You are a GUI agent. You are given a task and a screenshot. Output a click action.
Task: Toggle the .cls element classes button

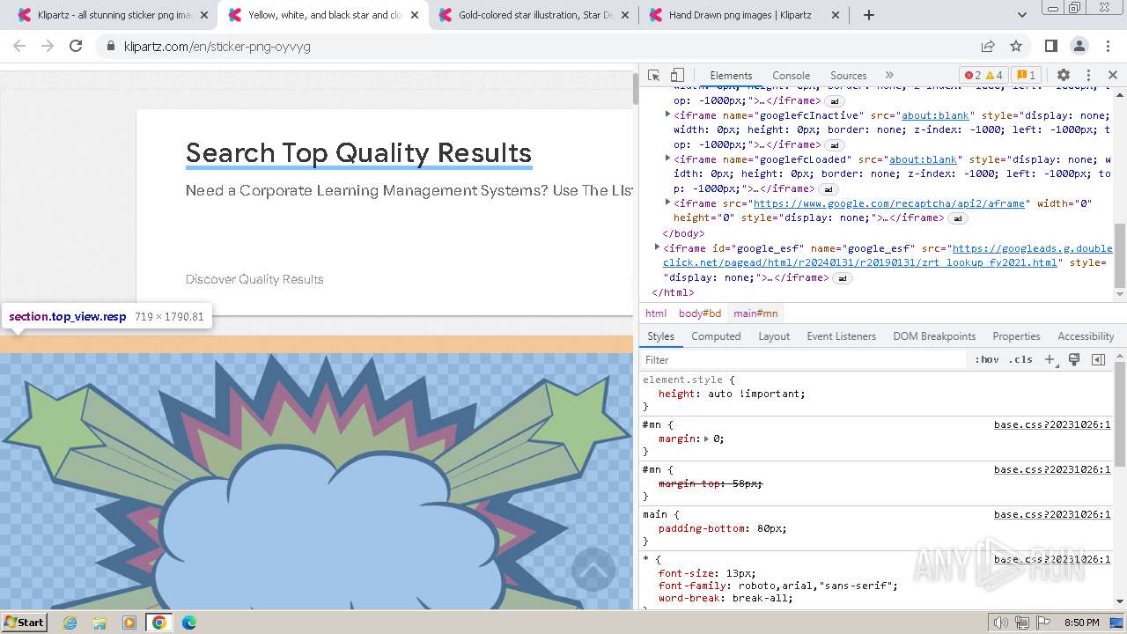pyautogui.click(x=1020, y=359)
